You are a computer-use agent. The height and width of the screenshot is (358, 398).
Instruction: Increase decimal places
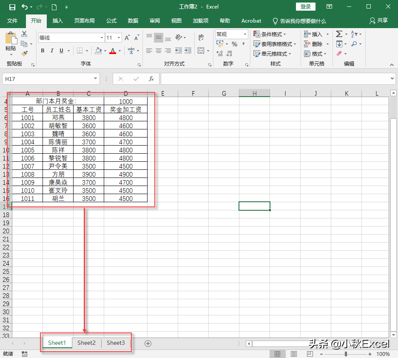220,53
